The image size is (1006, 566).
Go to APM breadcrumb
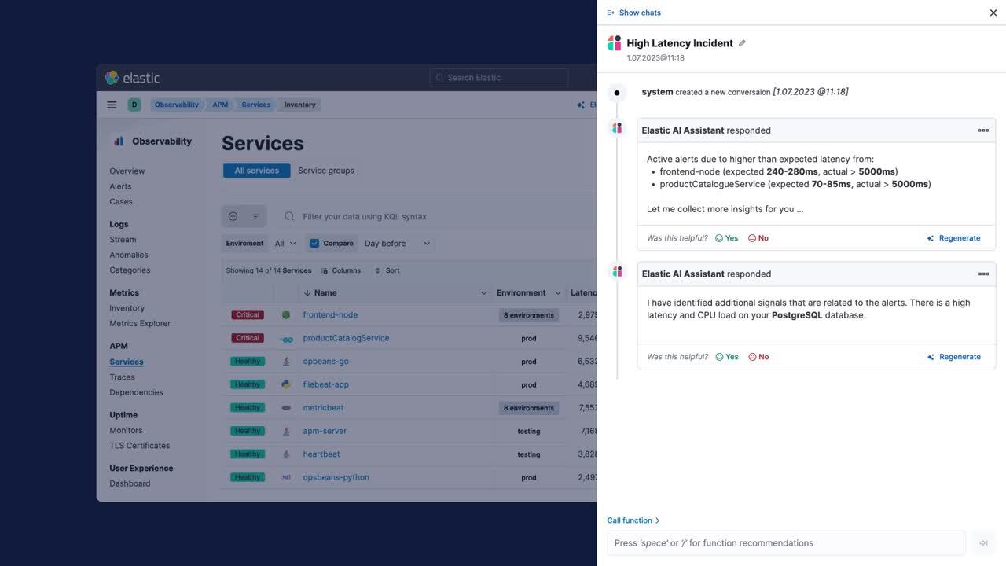220,105
